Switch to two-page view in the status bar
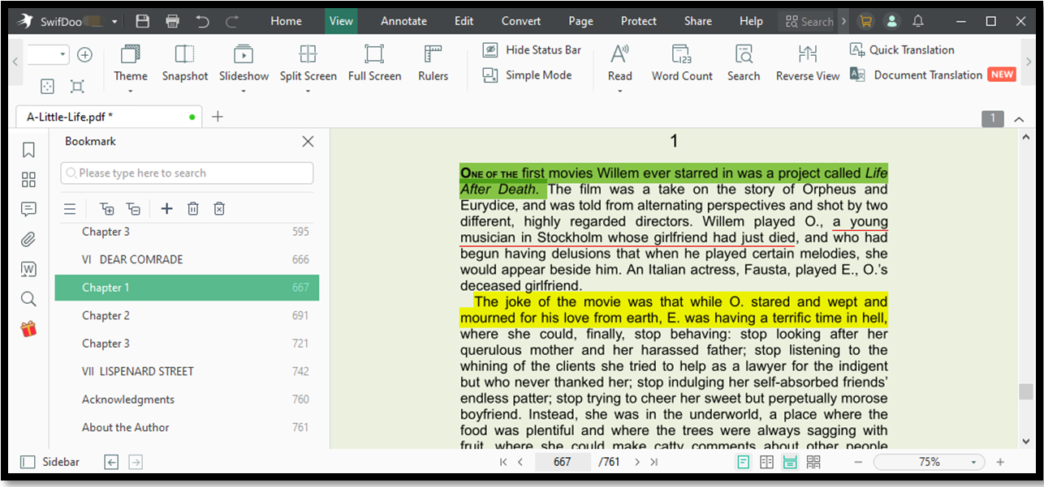The image size is (1044, 487). click(x=766, y=462)
